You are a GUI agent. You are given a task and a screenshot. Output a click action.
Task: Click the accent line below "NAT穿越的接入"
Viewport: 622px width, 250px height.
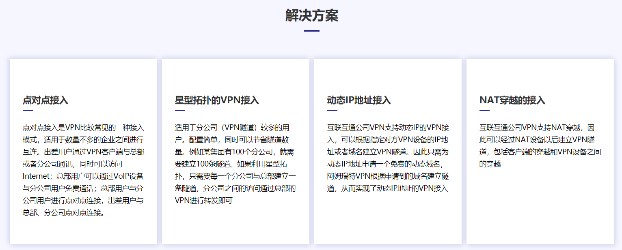pyautogui.click(x=484, y=110)
